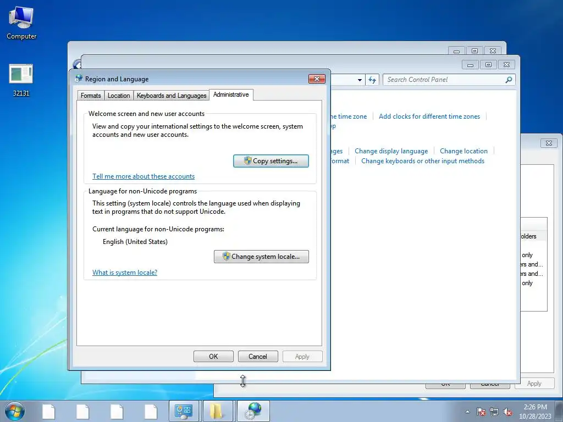563x422 pixels.
Task: Close the rightmost background dialog
Action: point(549,143)
